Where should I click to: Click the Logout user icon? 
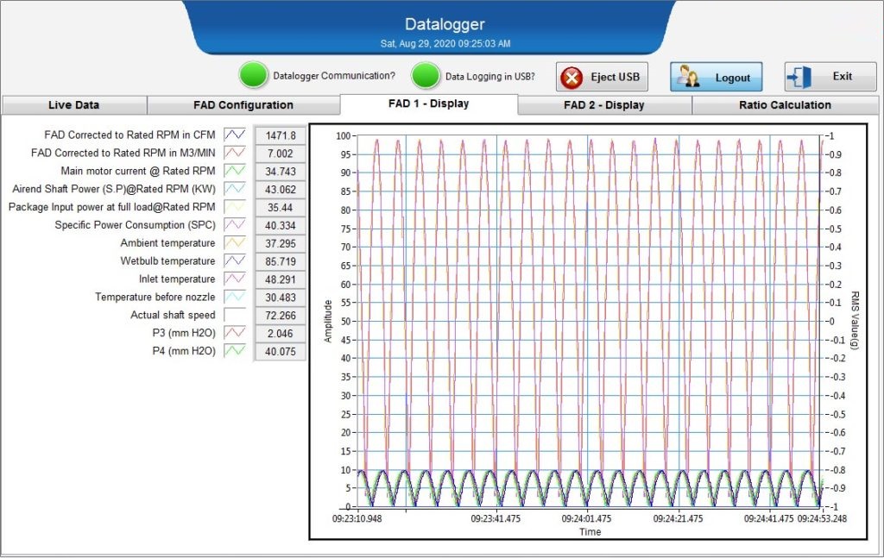coord(688,77)
